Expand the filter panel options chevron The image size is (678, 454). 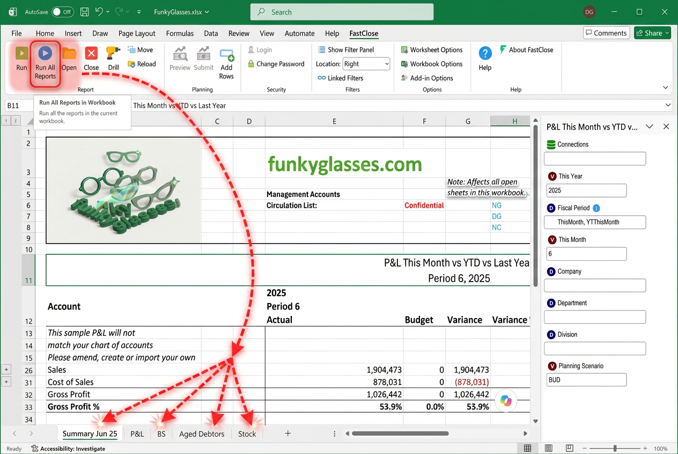649,127
